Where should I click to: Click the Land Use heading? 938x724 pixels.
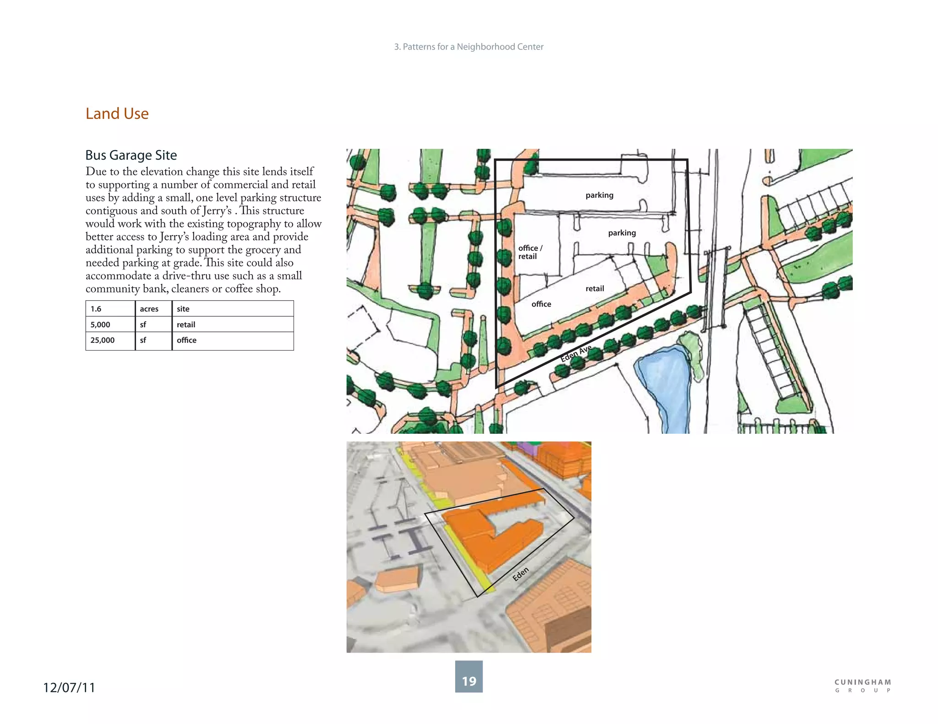[117, 113]
